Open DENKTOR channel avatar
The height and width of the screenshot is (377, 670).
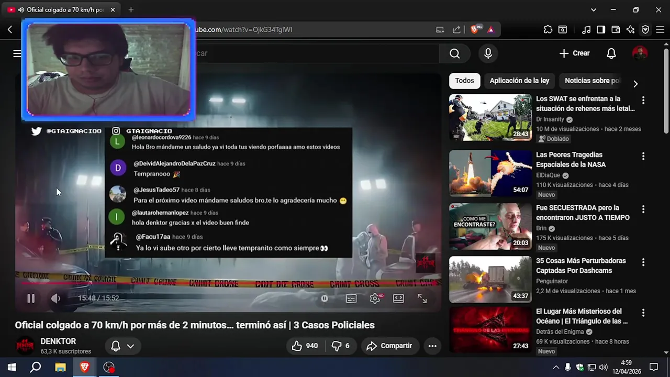(25, 346)
